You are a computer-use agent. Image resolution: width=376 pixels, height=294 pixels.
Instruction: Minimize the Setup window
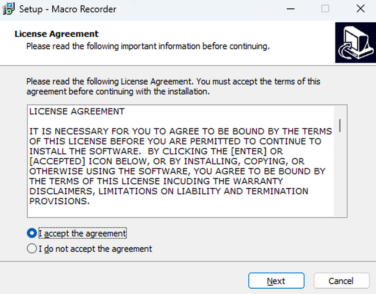(x=290, y=9)
